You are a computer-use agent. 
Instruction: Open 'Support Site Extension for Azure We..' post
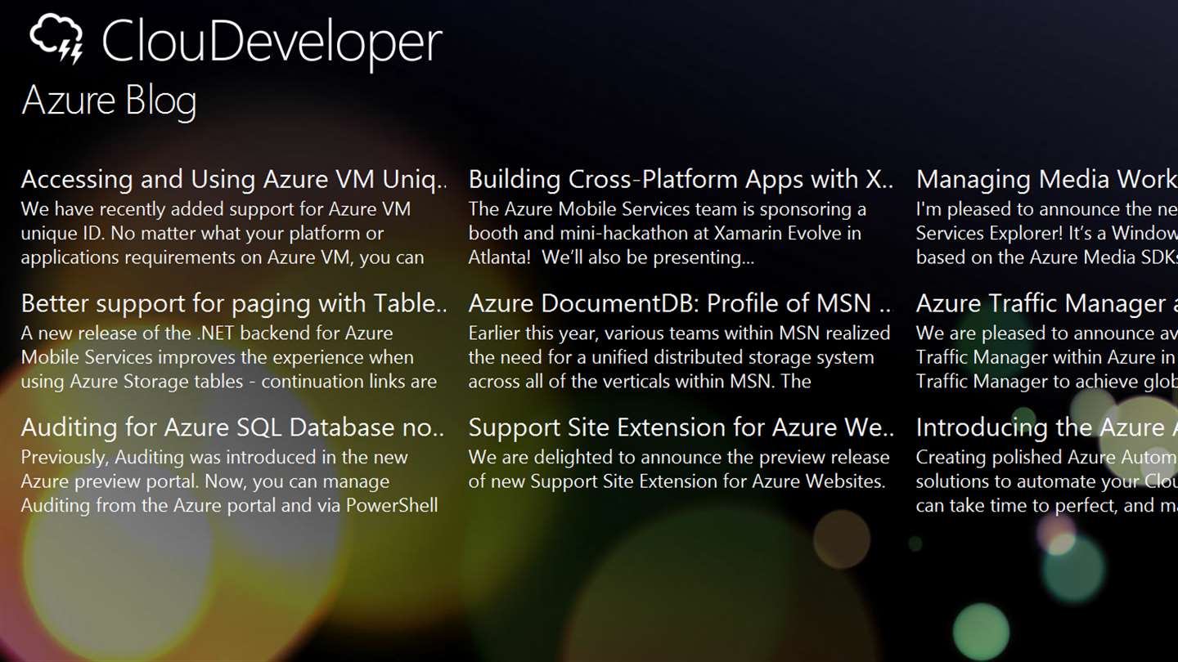coord(681,427)
